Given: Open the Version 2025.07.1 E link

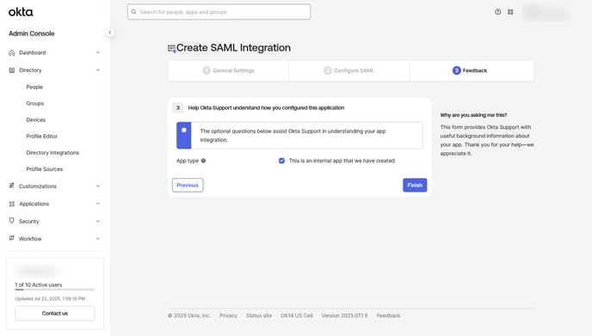Looking at the screenshot, I should tap(344, 315).
